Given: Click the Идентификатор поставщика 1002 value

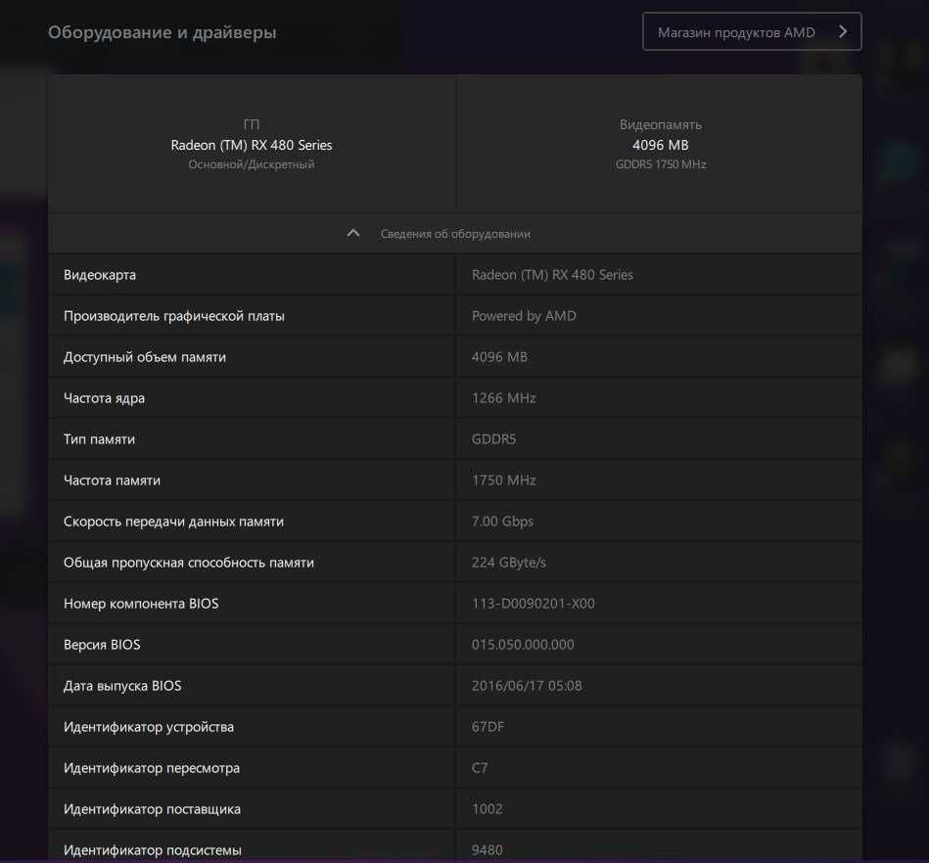Looking at the screenshot, I should 487,809.
